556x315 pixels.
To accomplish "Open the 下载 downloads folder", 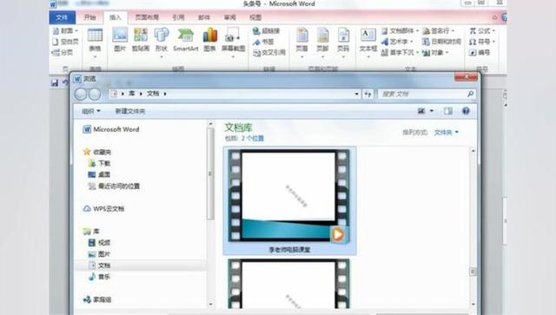I will click(99, 163).
